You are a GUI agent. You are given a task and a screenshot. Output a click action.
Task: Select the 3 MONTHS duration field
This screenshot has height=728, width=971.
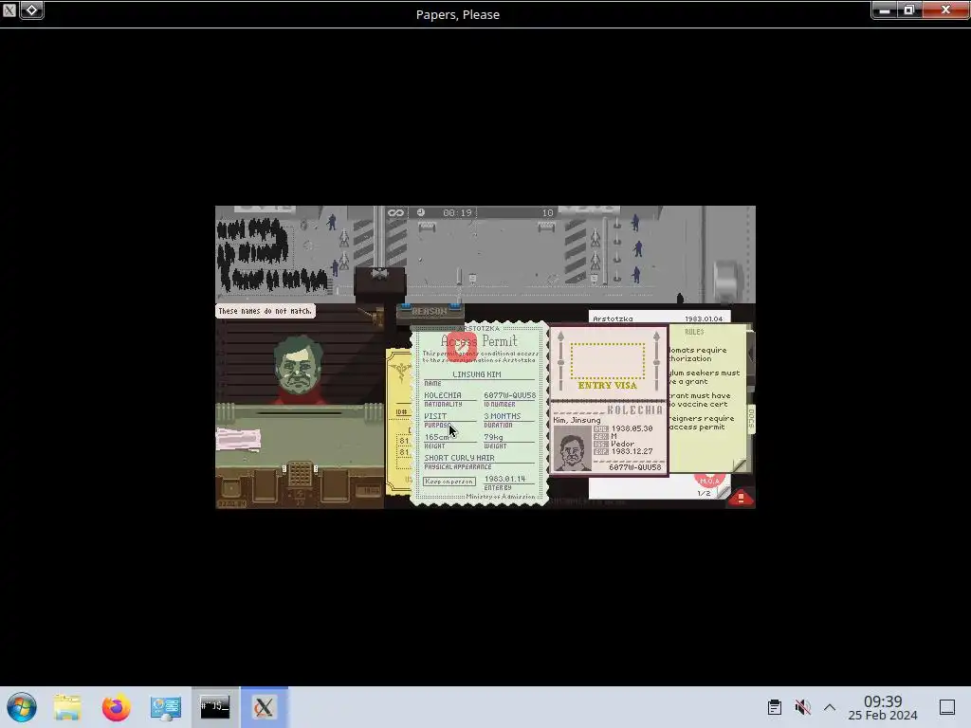point(503,416)
